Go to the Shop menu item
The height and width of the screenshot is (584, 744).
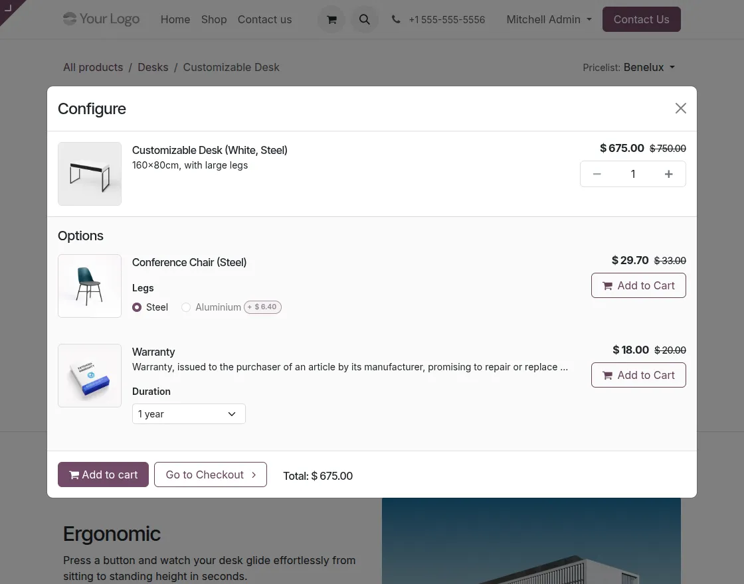(x=214, y=19)
